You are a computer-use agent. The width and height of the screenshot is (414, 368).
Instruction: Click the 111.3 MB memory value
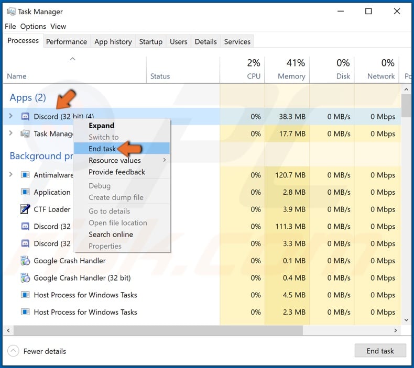(290, 226)
